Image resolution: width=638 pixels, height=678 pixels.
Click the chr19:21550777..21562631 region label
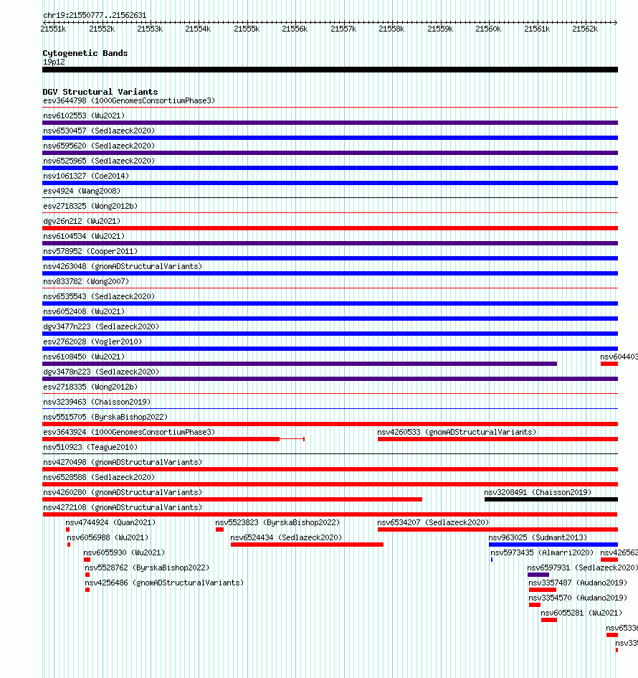(95, 16)
